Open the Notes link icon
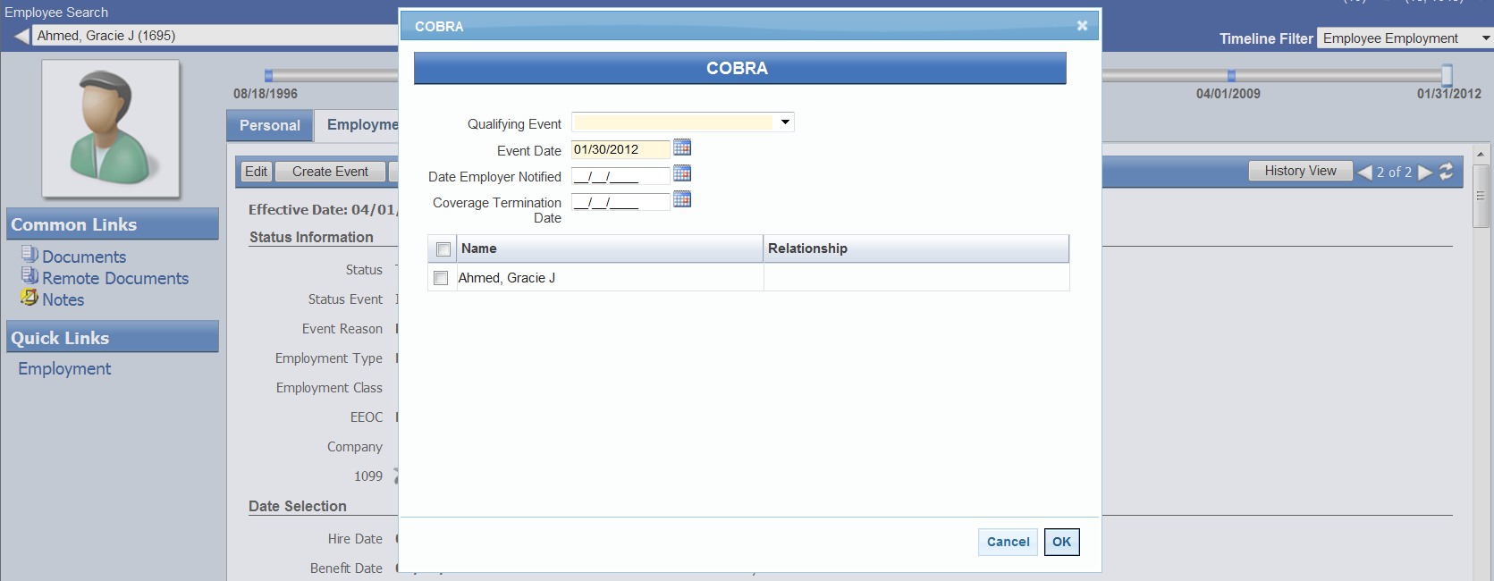This screenshot has height=581, width=1494. [x=30, y=299]
